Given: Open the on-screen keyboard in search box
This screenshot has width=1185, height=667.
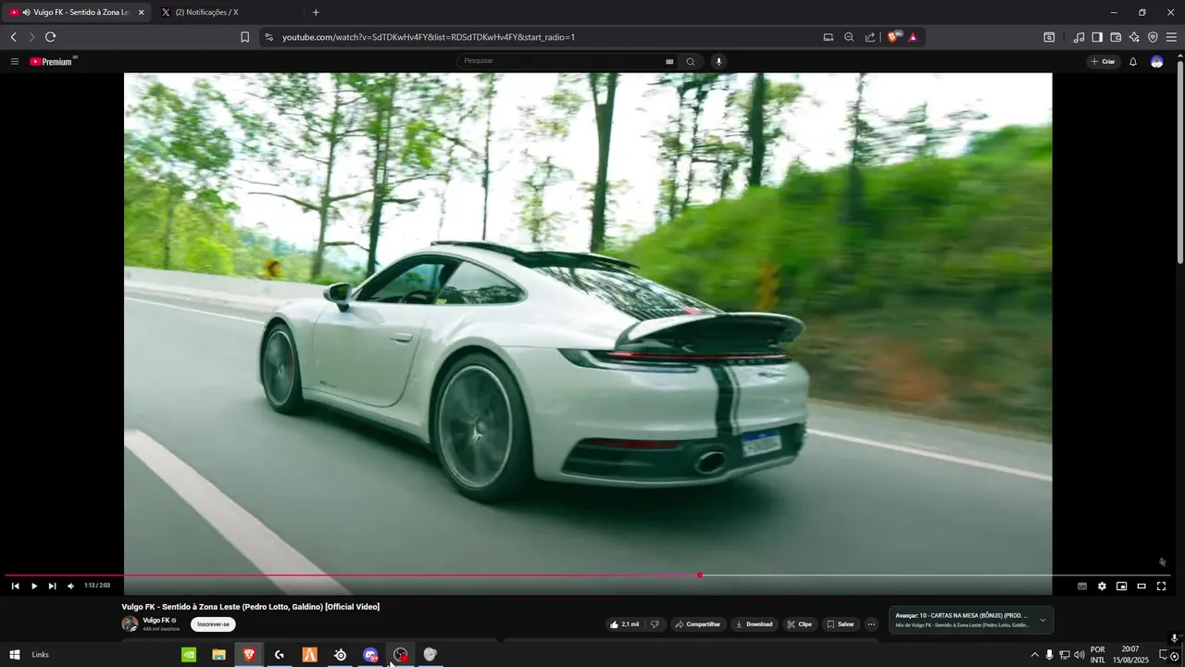Looking at the screenshot, I should coord(669,61).
